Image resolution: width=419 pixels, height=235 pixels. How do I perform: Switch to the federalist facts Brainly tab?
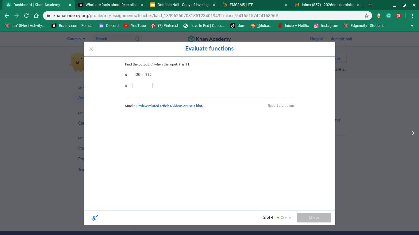(111, 5)
